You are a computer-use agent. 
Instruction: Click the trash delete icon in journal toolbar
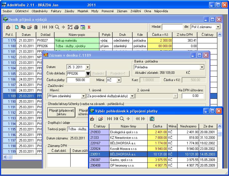(x=36, y=27)
